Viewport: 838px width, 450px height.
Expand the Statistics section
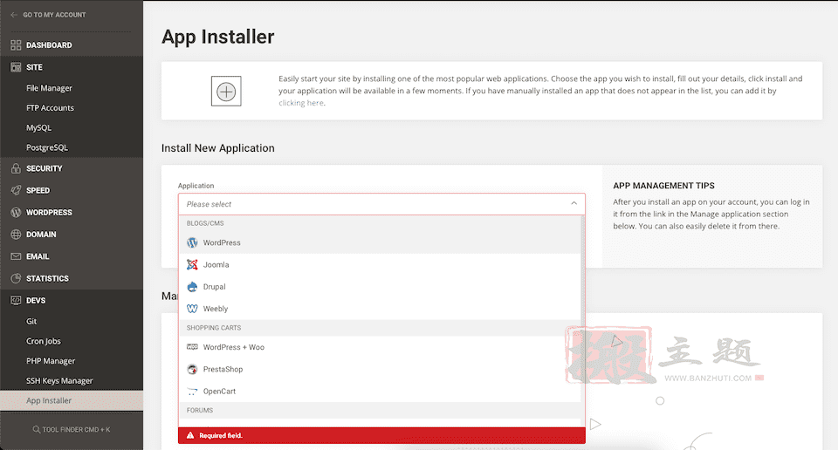pyautogui.click(x=72, y=278)
